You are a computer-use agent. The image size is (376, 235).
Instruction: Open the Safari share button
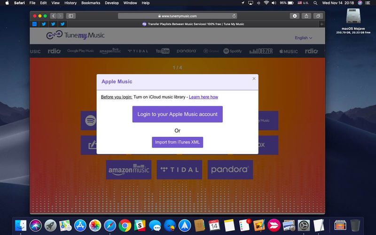(306, 16)
